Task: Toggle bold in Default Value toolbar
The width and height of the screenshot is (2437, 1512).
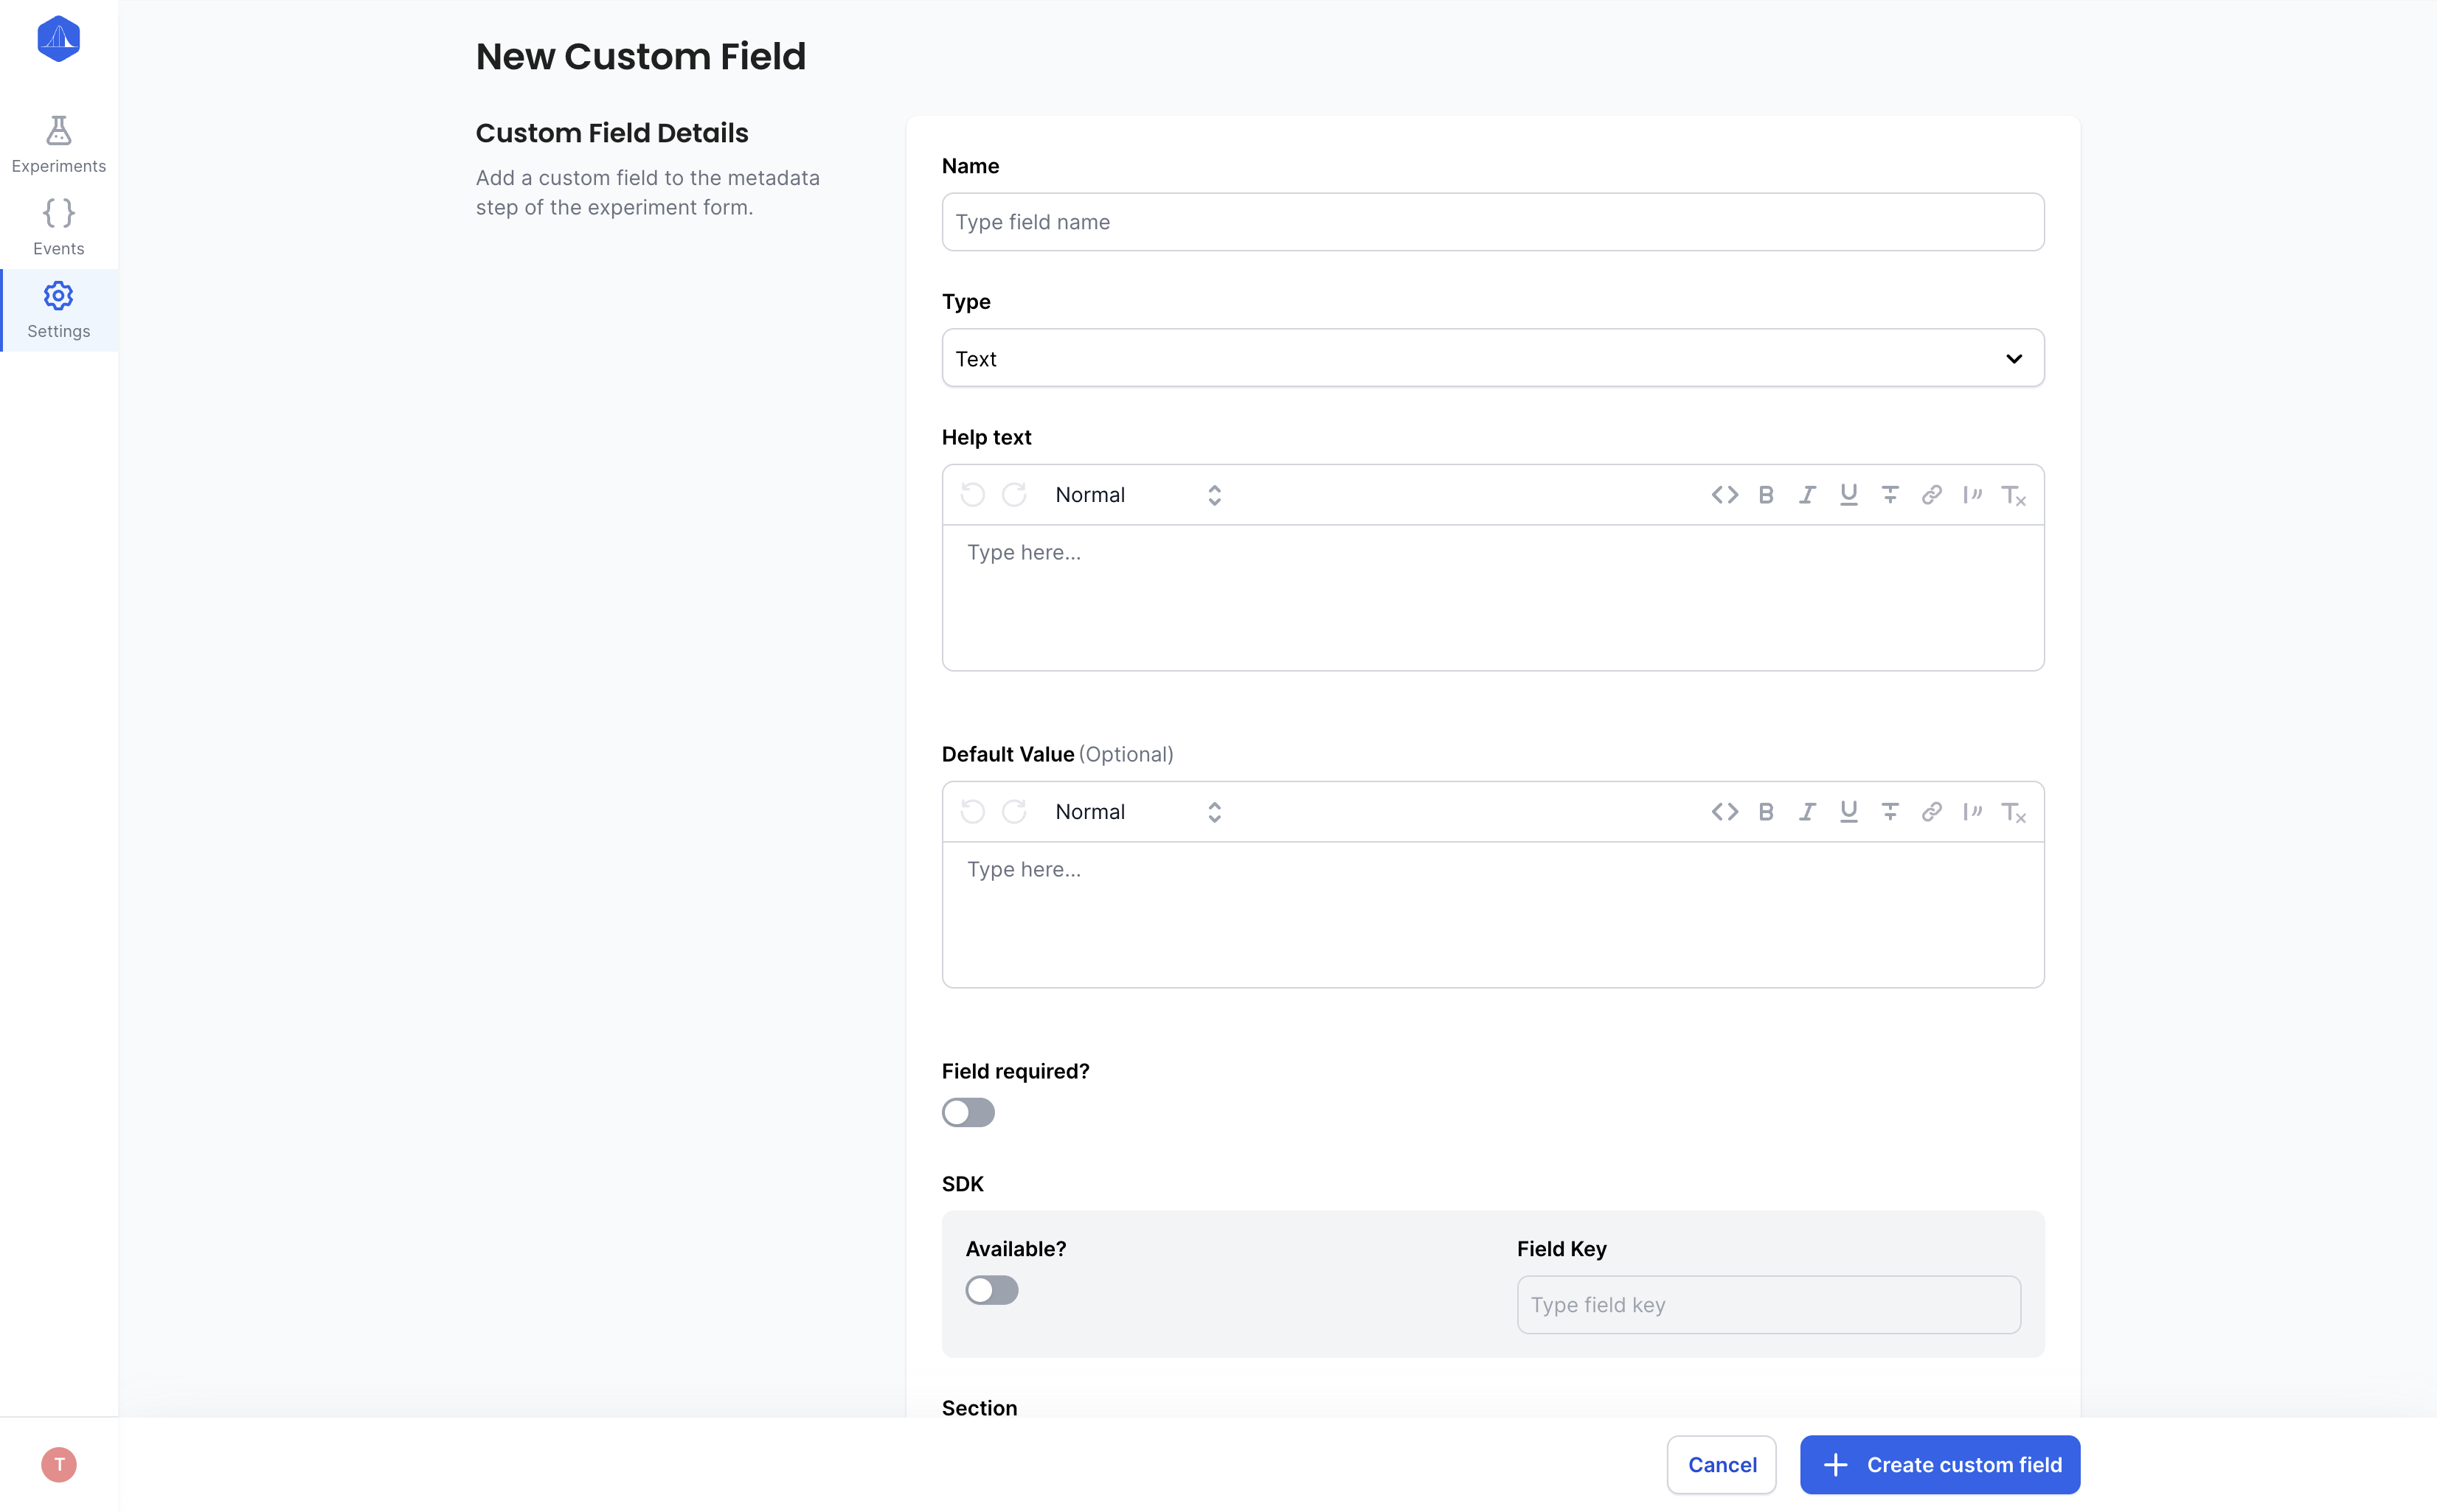Action: (1766, 812)
